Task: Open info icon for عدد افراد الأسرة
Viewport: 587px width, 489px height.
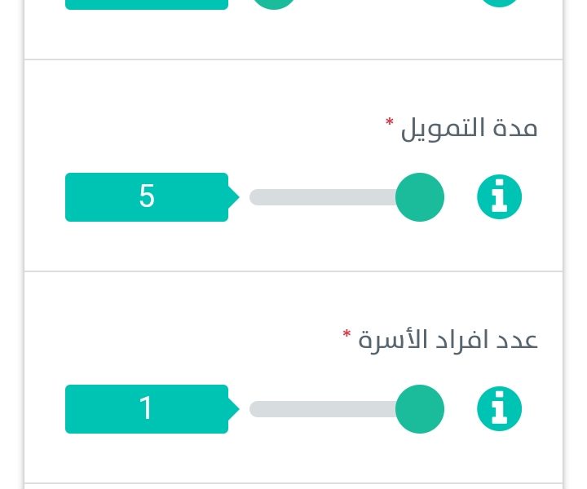Action: (x=499, y=408)
